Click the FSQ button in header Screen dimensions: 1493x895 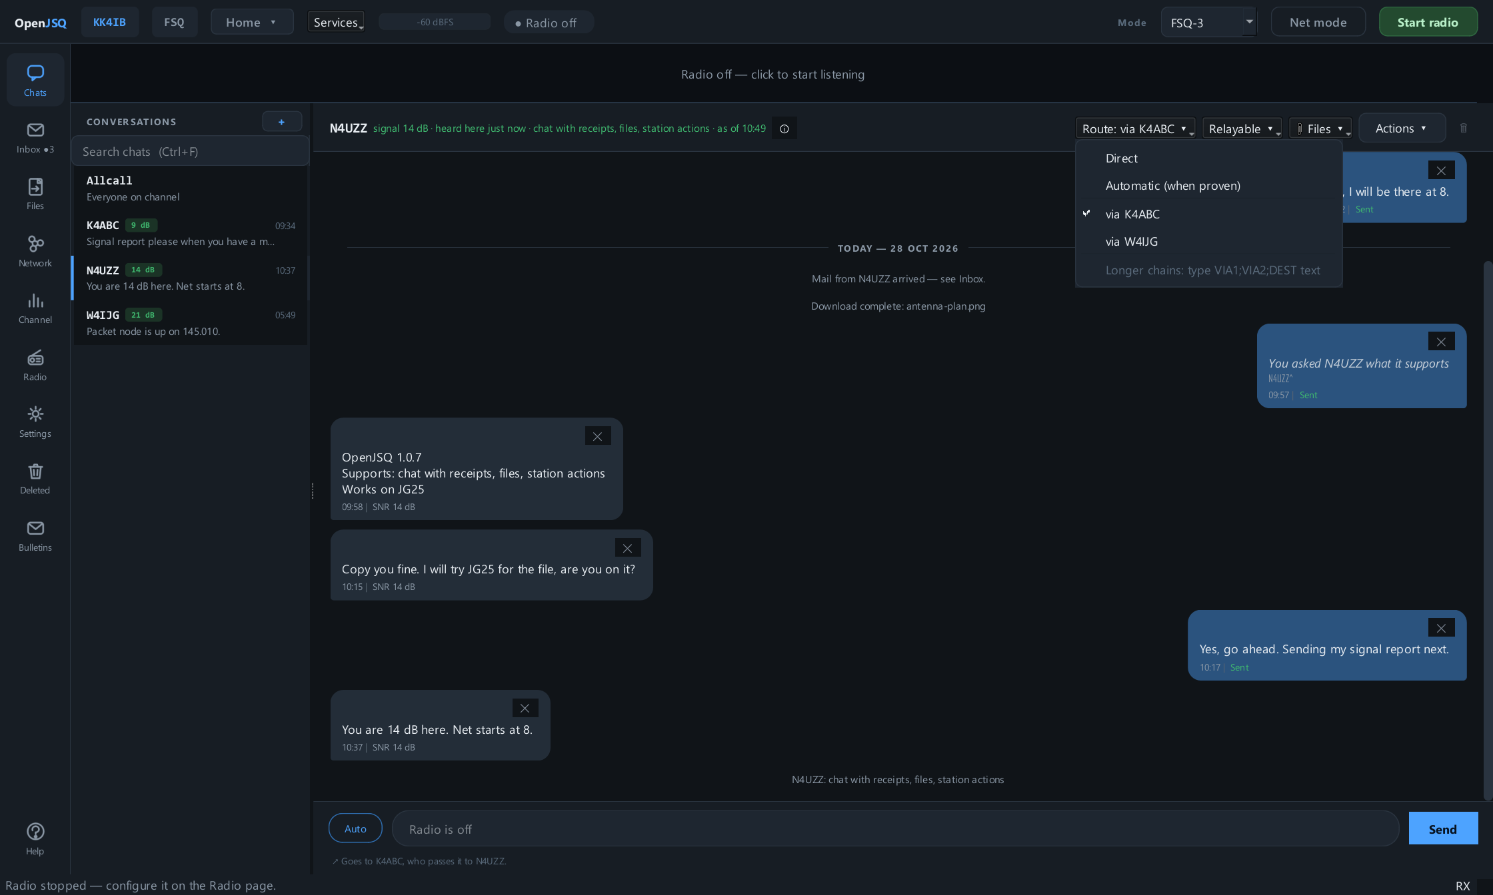click(174, 22)
